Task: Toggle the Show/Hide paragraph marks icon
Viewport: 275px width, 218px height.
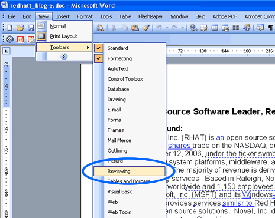Action: point(271,28)
